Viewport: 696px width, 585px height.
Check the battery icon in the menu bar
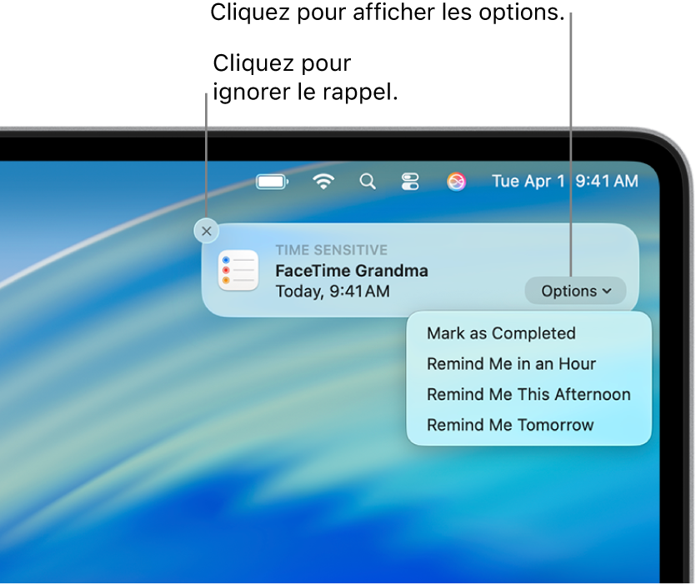coord(271,181)
